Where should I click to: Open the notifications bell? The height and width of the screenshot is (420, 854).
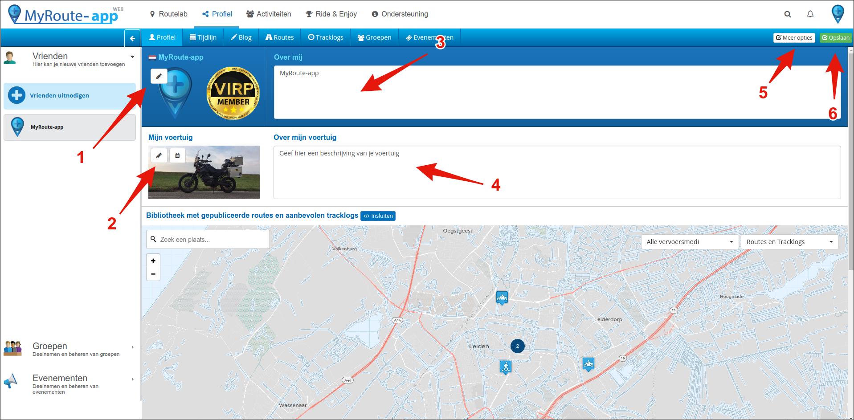(810, 14)
